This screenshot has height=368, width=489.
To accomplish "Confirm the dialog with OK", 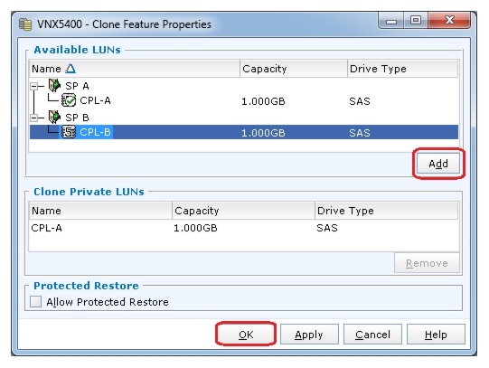I will click(x=246, y=335).
